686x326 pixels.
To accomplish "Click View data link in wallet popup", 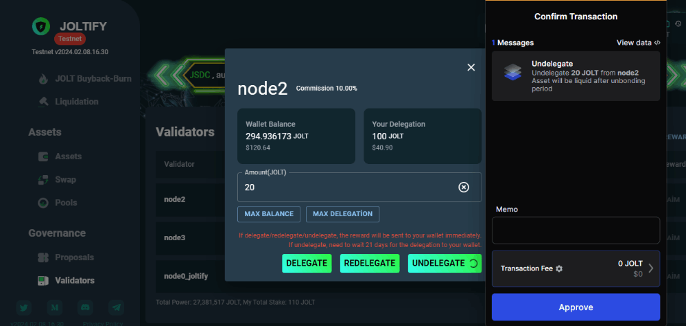I will 638,43.
